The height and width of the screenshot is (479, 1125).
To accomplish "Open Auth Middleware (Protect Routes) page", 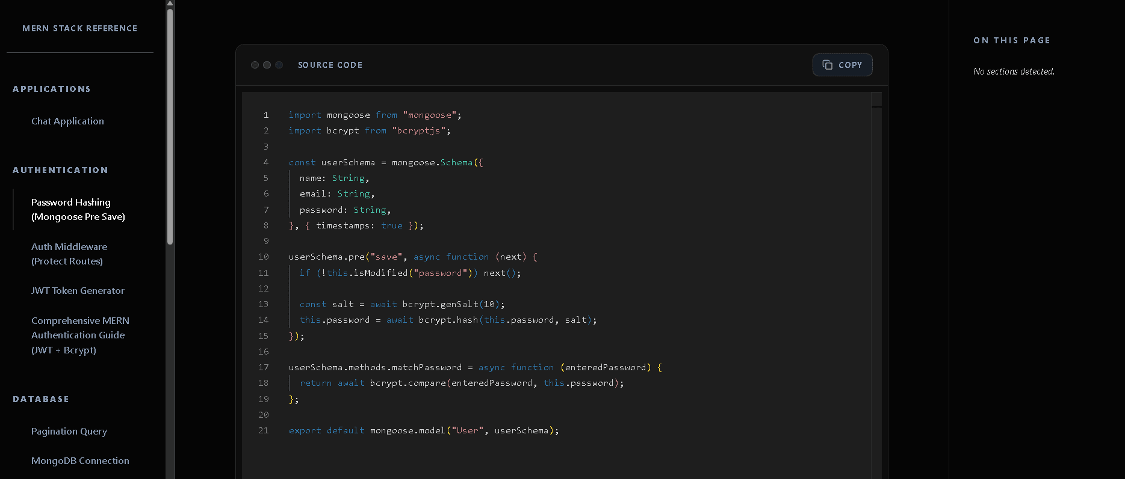I will (69, 254).
